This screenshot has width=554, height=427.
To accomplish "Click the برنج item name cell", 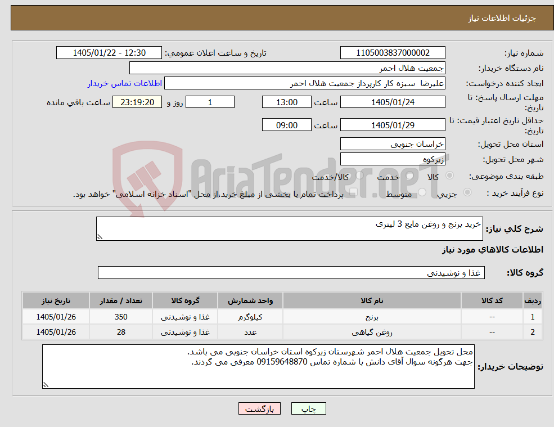I will tap(372, 317).
